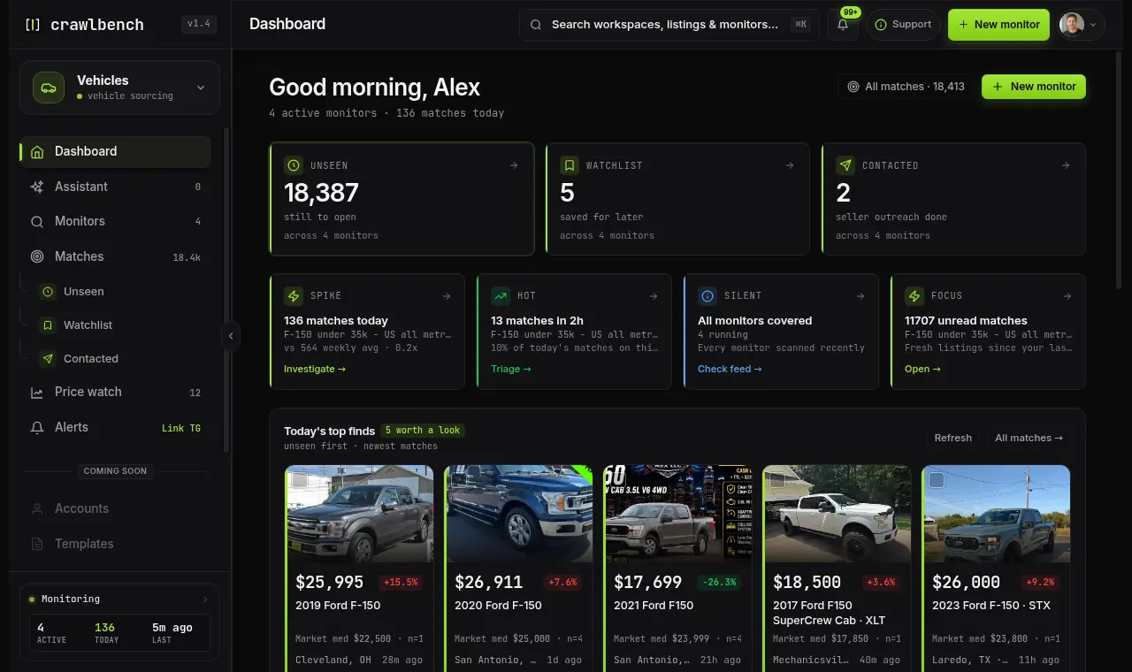This screenshot has width=1132, height=672.
Task: Click the FOCUS card lightning icon
Action: (x=914, y=296)
